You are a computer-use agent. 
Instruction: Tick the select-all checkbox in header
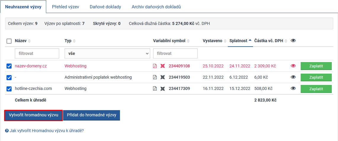(9, 41)
